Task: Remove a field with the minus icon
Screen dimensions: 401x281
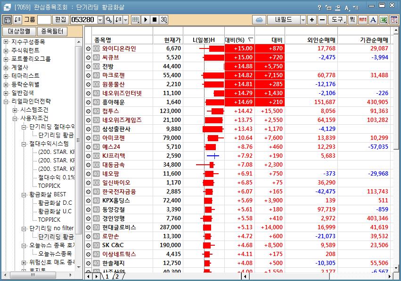Action: [x=322, y=20]
